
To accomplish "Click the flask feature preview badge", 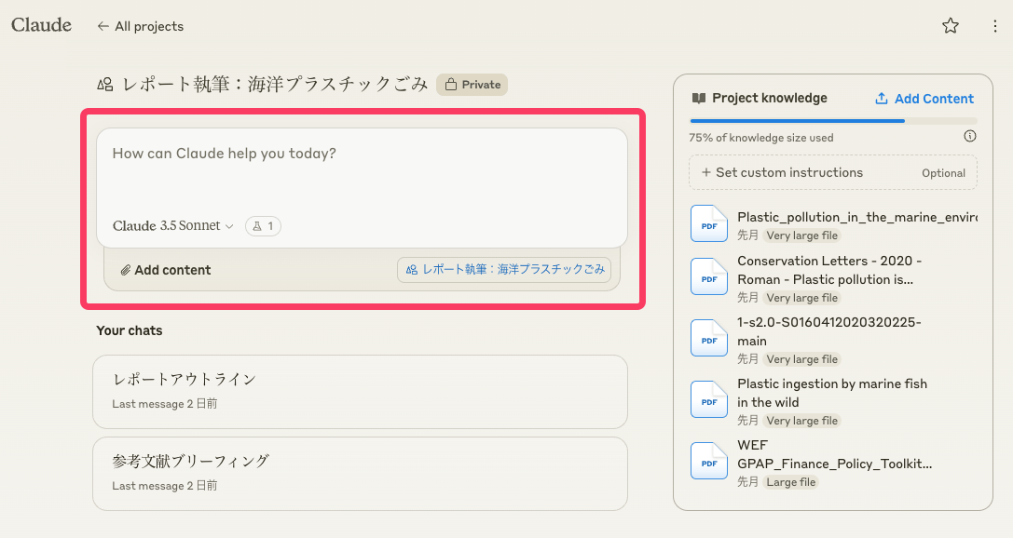I will point(263,226).
